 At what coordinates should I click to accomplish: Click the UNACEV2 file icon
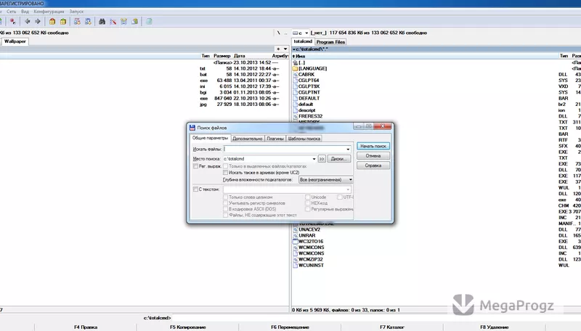coord(296,229)
